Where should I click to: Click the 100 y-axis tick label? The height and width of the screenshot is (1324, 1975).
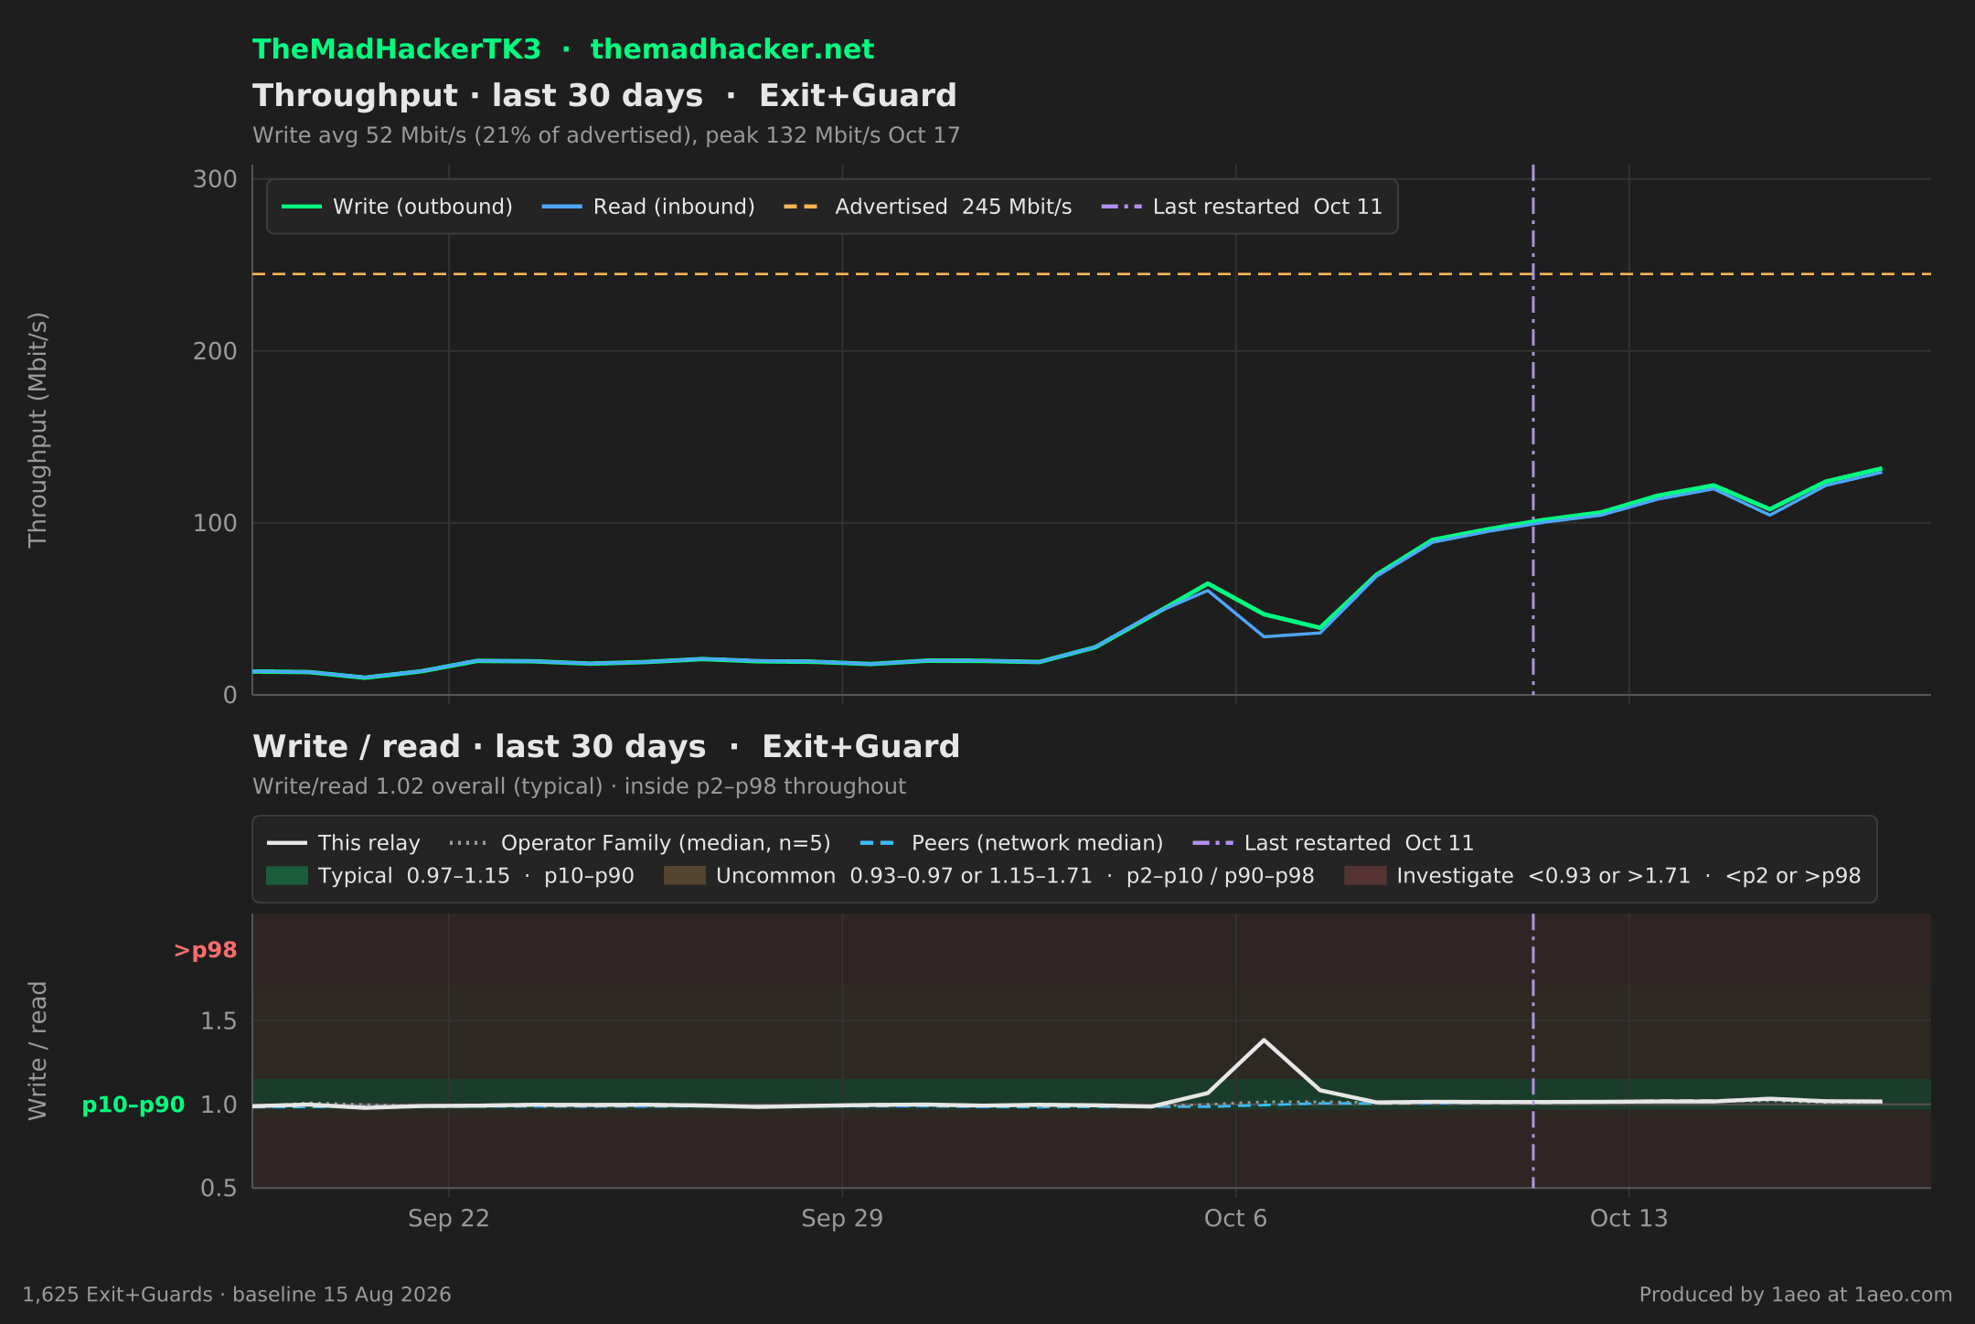215,523
